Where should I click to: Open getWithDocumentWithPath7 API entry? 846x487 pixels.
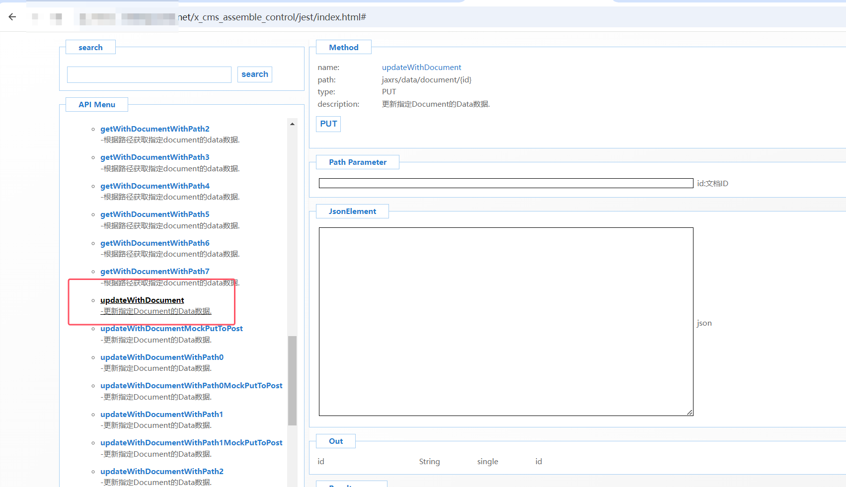pos(154,272)
